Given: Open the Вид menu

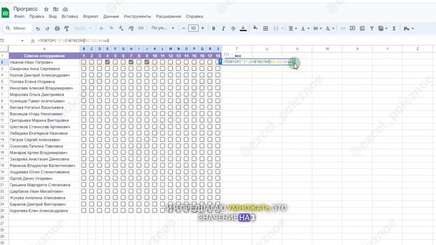Looking at the screenshot, I should [x=52, y=16].
